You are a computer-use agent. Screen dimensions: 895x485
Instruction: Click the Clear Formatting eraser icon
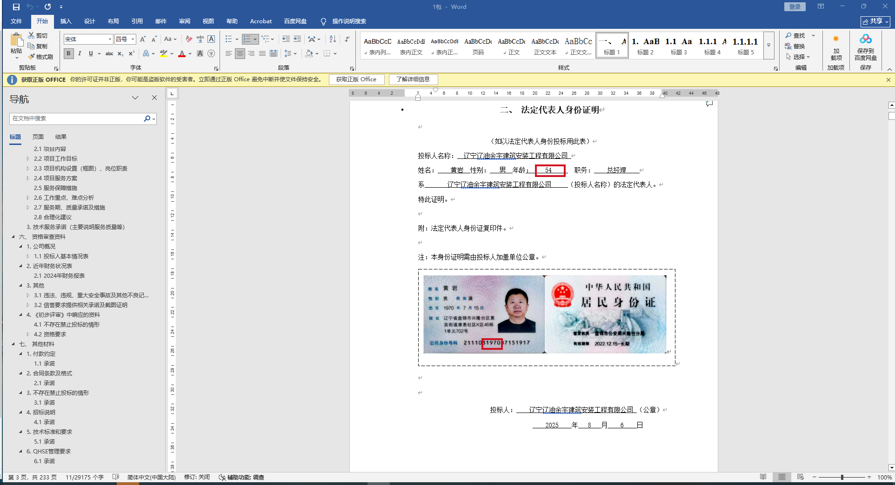click(x=189, y=39)
